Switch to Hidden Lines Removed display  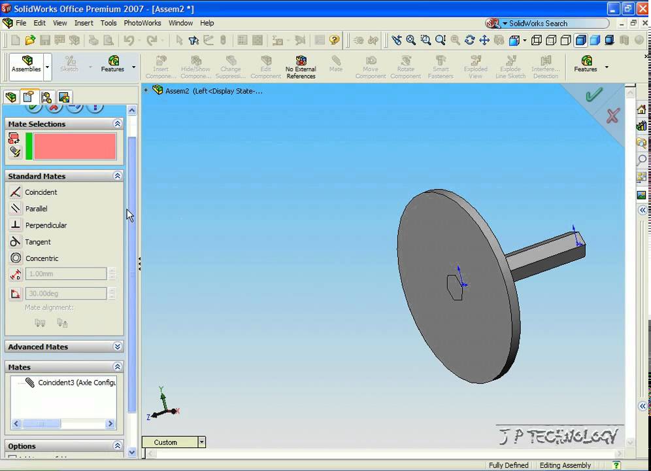click(565, 41)
